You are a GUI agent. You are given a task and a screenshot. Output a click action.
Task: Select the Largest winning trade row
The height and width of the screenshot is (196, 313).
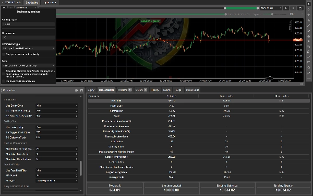pyautogui.click(x=199, y=157)
